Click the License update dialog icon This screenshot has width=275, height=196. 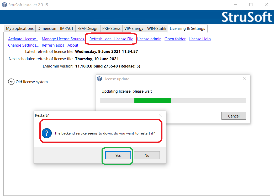click(99, 79)
